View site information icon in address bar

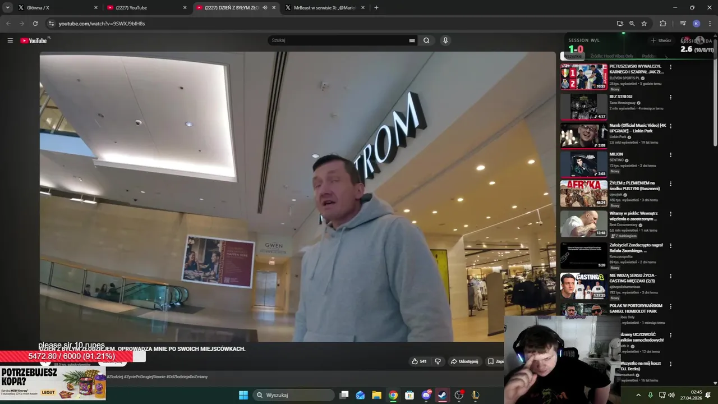[x=52, y=24]
